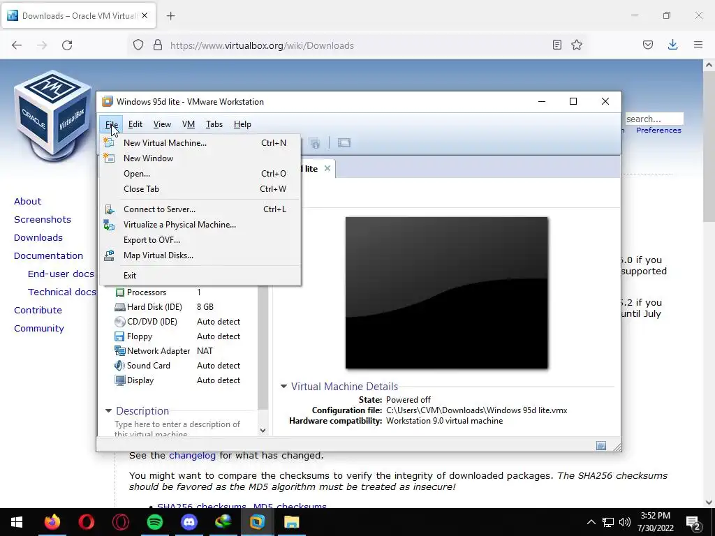
Task: Open Screenshots link in sidebar
Action: pyautogui.click(x=43, y=220)
